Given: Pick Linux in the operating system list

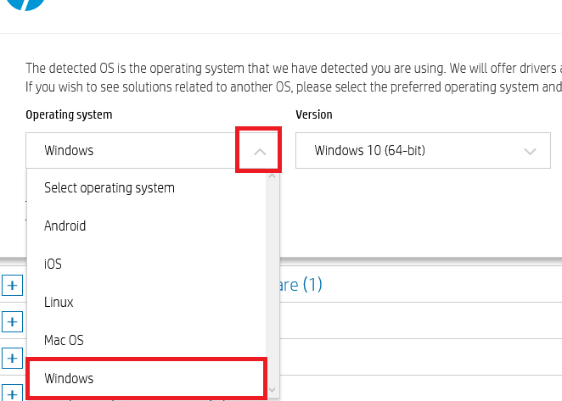Looking at the screenshot, I should 59,302.
